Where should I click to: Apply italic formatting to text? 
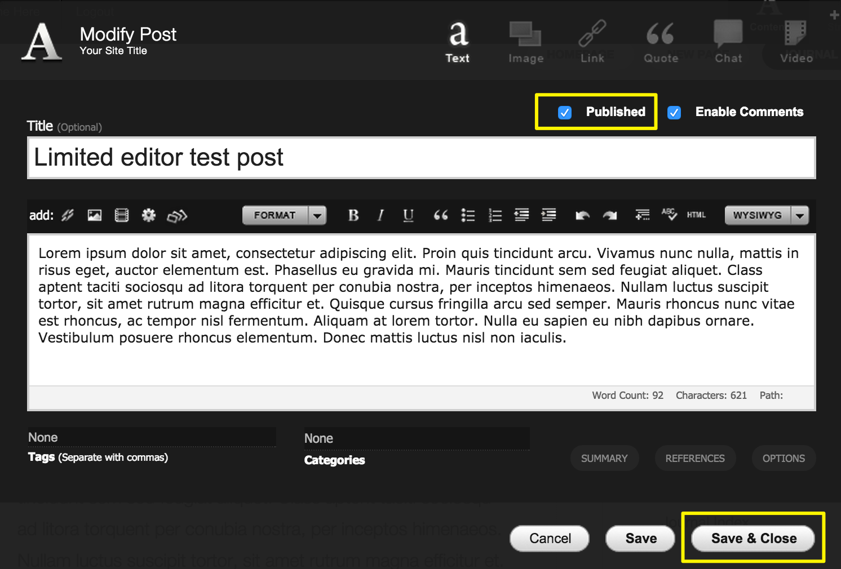381,215
